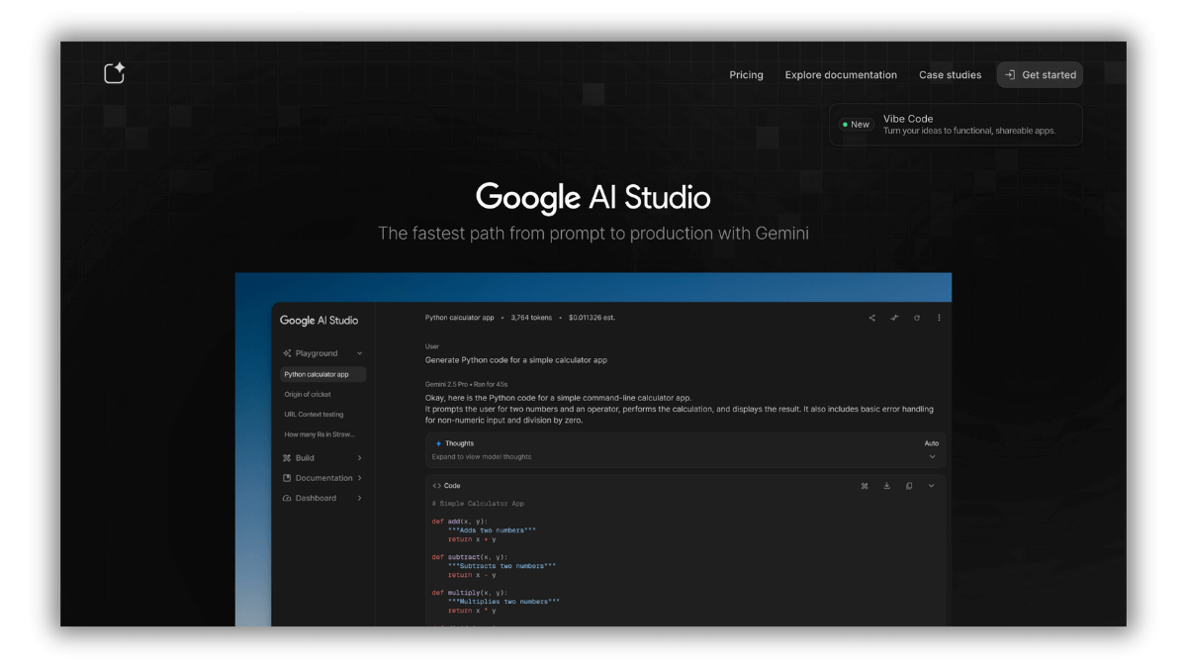Click the blue Thoughts sparkle icon
The height and width of the screenshot is (668, 1187).
click(438, 443)
